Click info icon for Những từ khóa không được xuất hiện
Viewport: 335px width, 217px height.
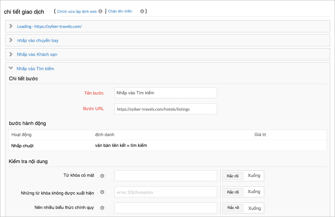coord(102,192)
